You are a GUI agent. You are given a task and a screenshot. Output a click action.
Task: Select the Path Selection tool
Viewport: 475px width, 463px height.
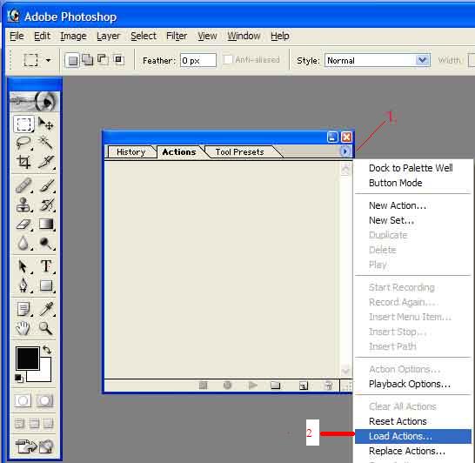23,266
